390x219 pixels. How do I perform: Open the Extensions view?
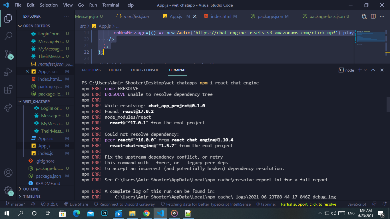[8, 89]
